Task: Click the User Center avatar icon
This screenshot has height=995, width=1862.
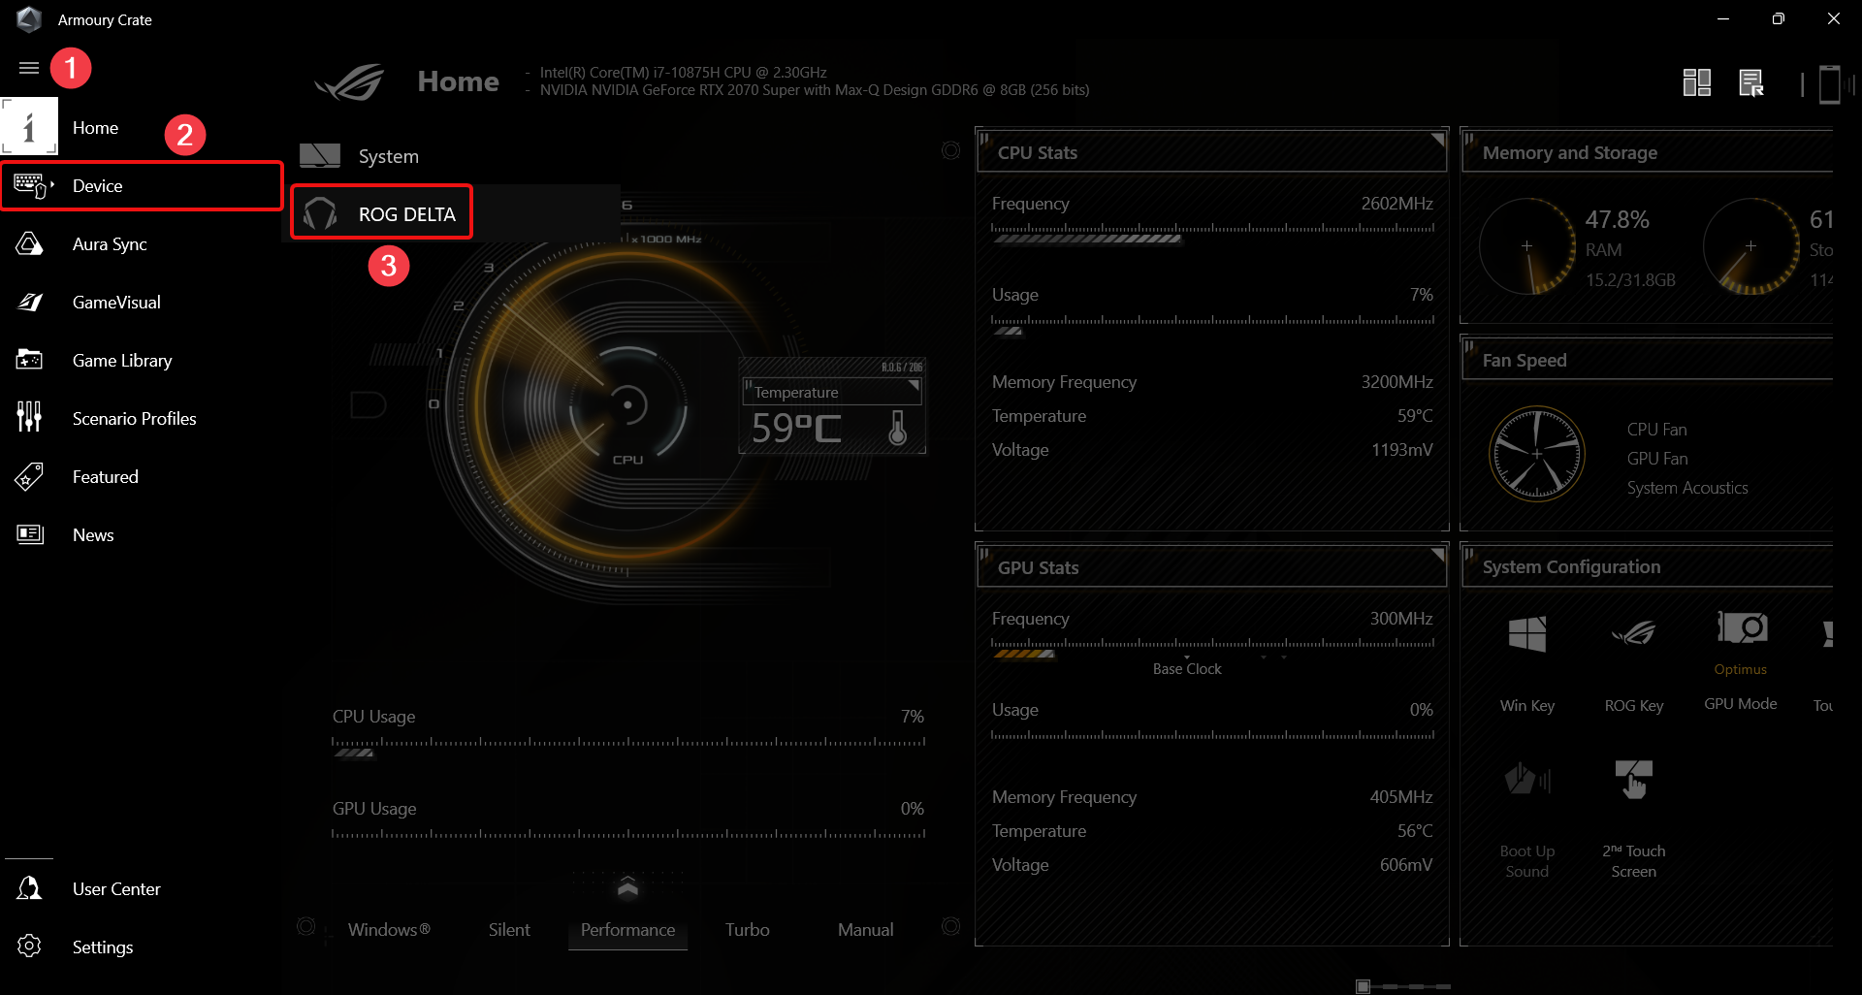Action: [29, 888]
